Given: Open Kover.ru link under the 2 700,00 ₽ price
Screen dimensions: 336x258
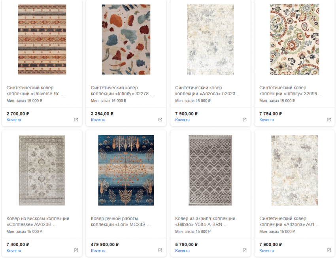Looking at the screenshot, I should click(x=13, y=120).
